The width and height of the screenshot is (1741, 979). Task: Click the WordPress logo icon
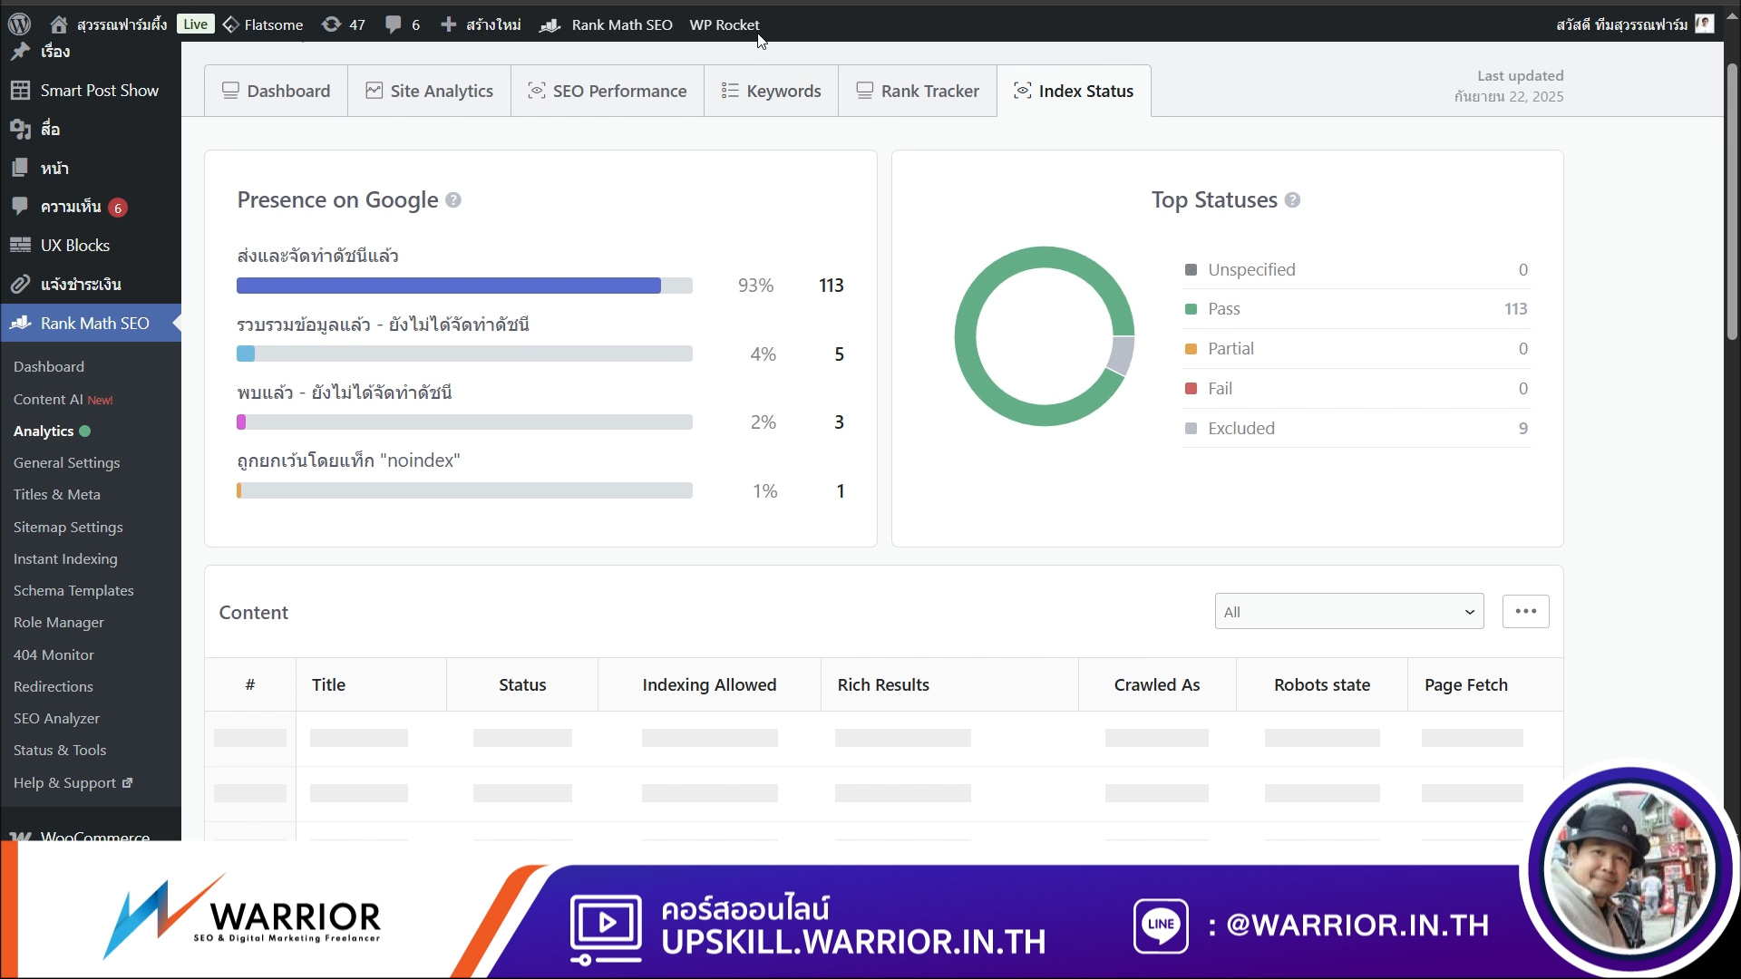tap(20, 24)
